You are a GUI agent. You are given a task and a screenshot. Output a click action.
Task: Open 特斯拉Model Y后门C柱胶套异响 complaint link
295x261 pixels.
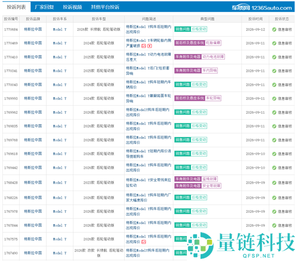147,71
